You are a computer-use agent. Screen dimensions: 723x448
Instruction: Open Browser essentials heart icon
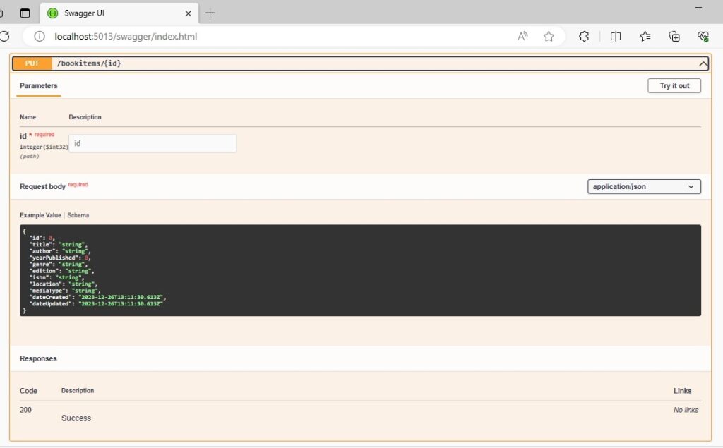pyautogui.click(x=703, y=37)
